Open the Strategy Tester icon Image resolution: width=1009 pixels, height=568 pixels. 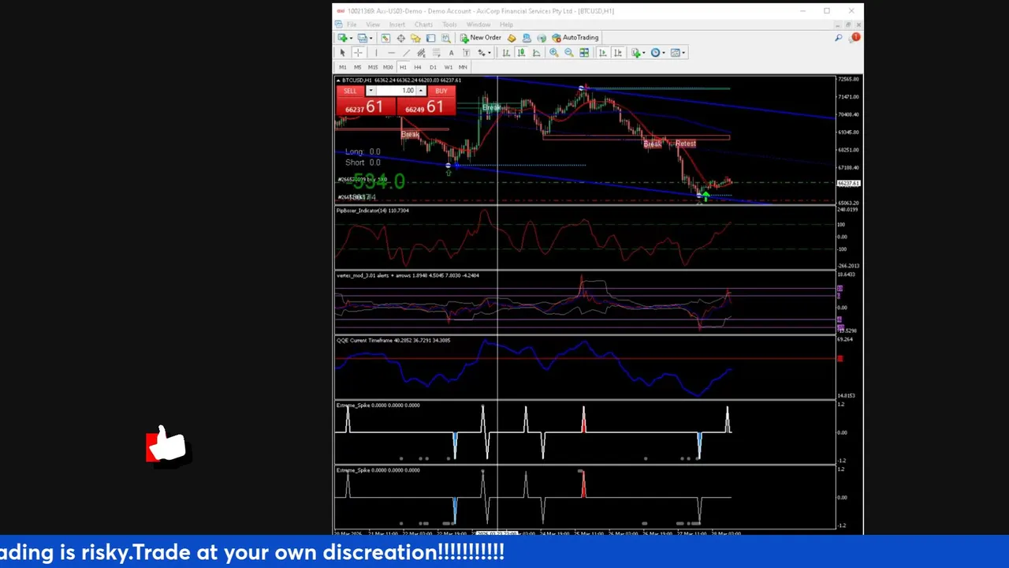[x=445, y=38]
